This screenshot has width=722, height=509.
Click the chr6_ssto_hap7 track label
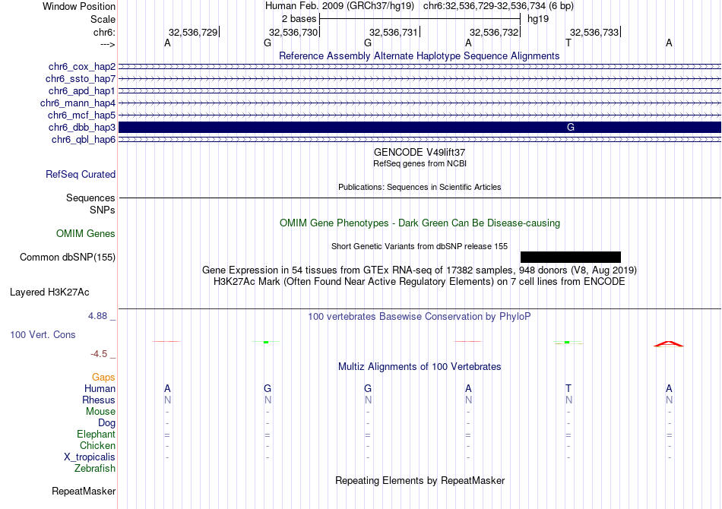[x=81, y=79]
